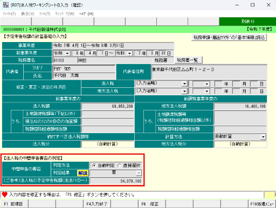Screen dimensions: 276x208
Task: Click the 事業年度 date range field
Action: [x=113, y=46]
